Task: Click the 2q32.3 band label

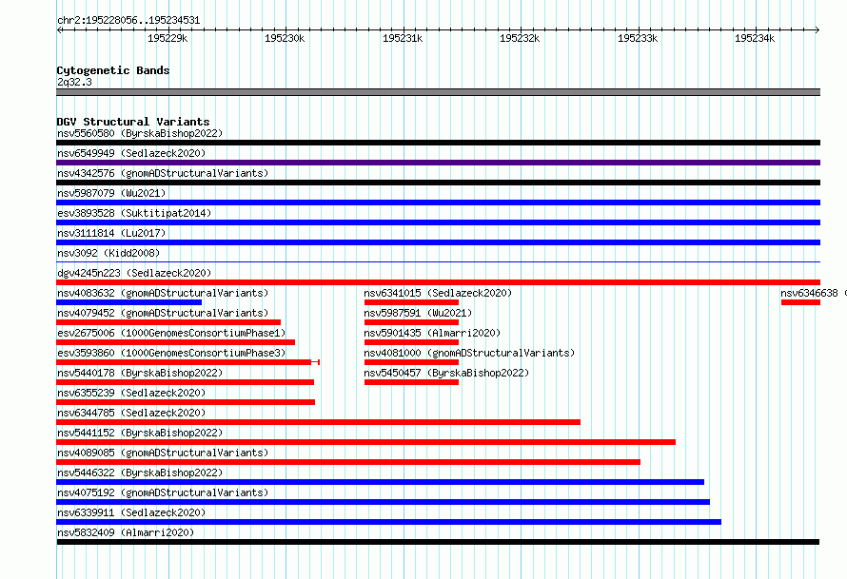Action: tap(74, 82)
